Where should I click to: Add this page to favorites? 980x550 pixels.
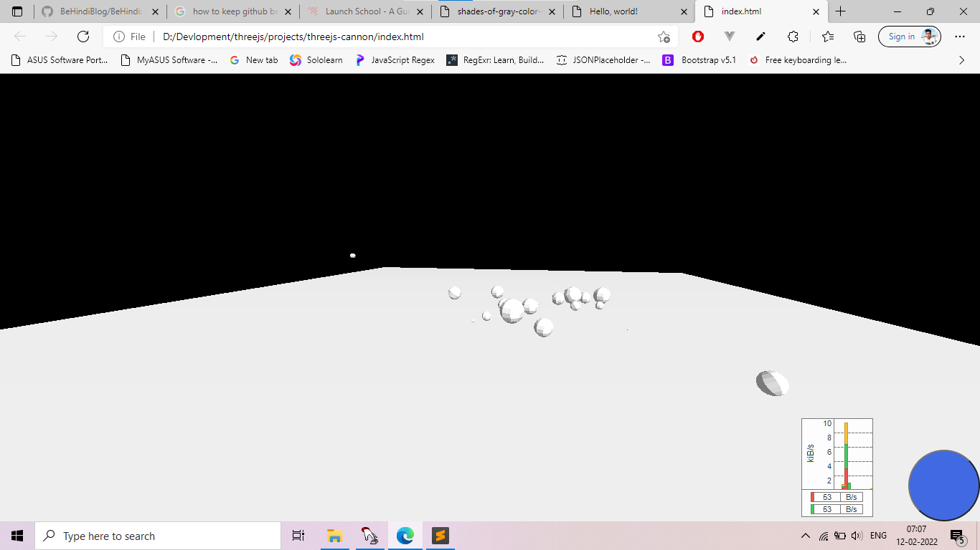click(x=664, y=37)
